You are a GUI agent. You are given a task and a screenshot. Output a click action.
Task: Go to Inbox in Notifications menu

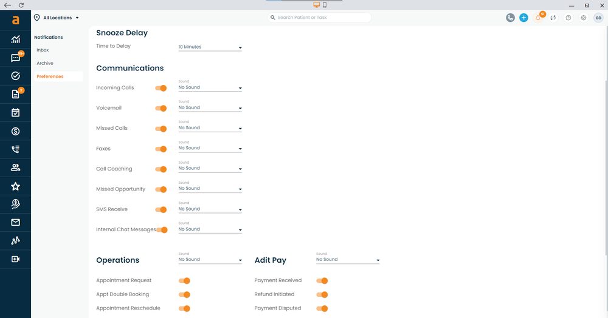coord(43,50)
